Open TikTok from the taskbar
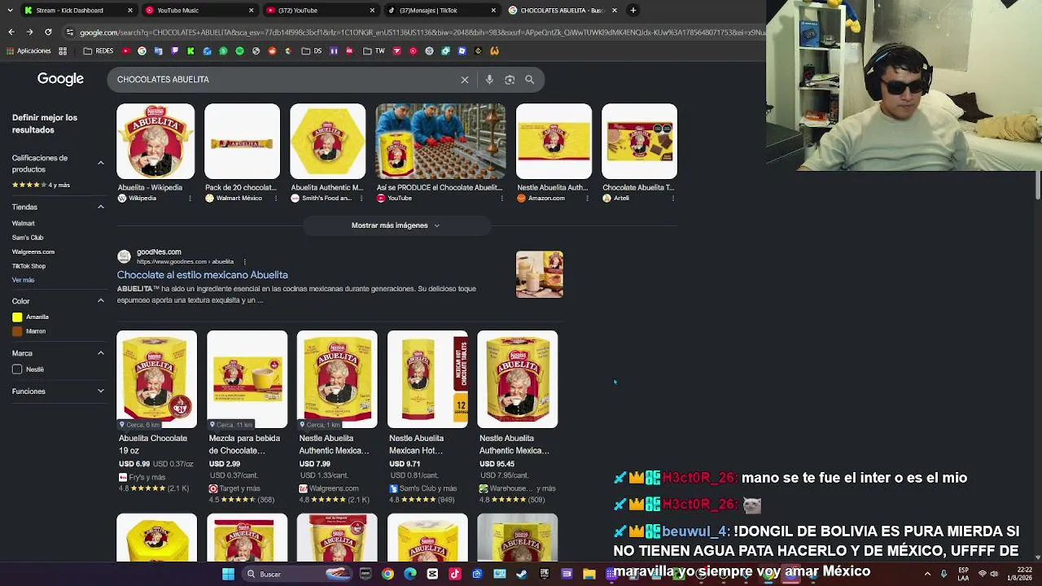The height and width of the screenshot is (586, 1042). [454, 574]
